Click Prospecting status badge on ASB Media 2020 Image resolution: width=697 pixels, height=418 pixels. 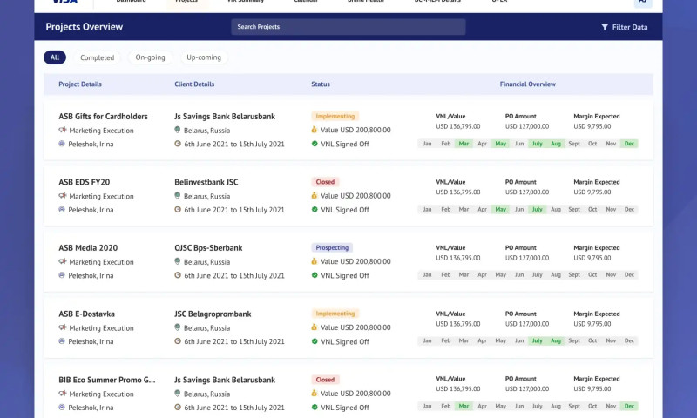[334, 247]
